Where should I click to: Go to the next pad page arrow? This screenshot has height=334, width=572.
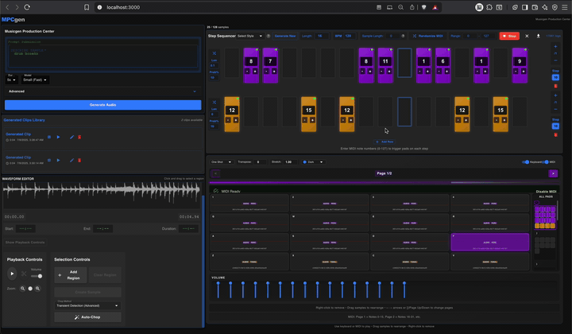pos(553,173)
